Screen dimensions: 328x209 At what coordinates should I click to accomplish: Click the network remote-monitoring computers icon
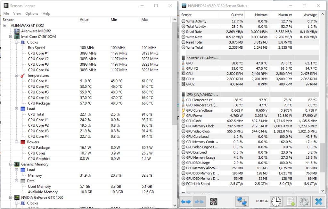[x=242, y=201]
